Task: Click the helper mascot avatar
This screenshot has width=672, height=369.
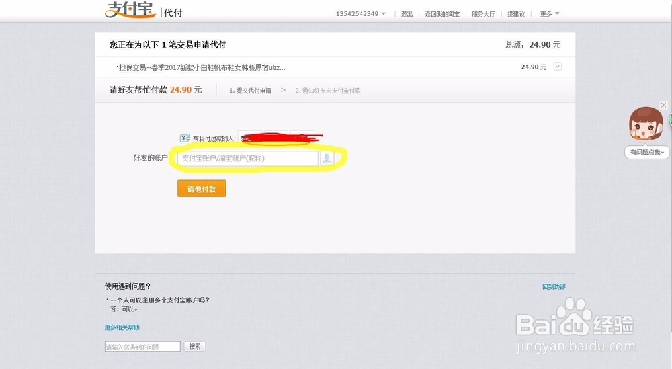Action: point(645,124)
